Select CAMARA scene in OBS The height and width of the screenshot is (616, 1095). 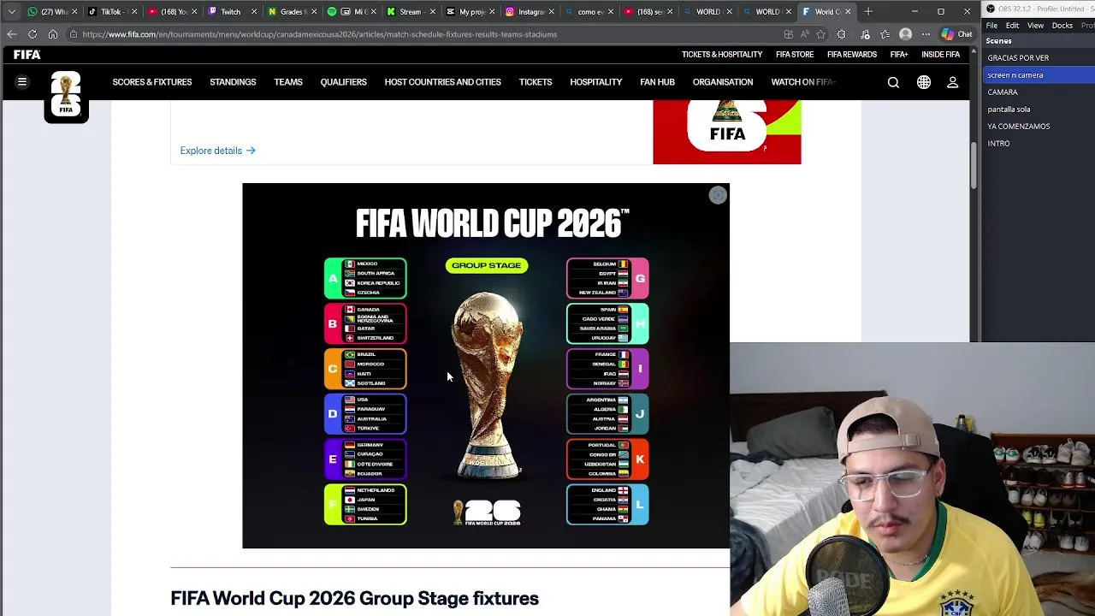(x=1039, y=92)
